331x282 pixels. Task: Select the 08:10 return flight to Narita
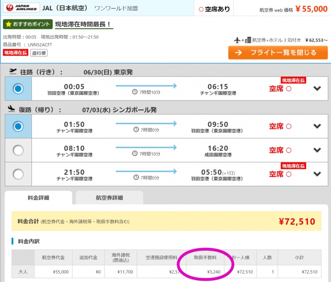(18, 150)
